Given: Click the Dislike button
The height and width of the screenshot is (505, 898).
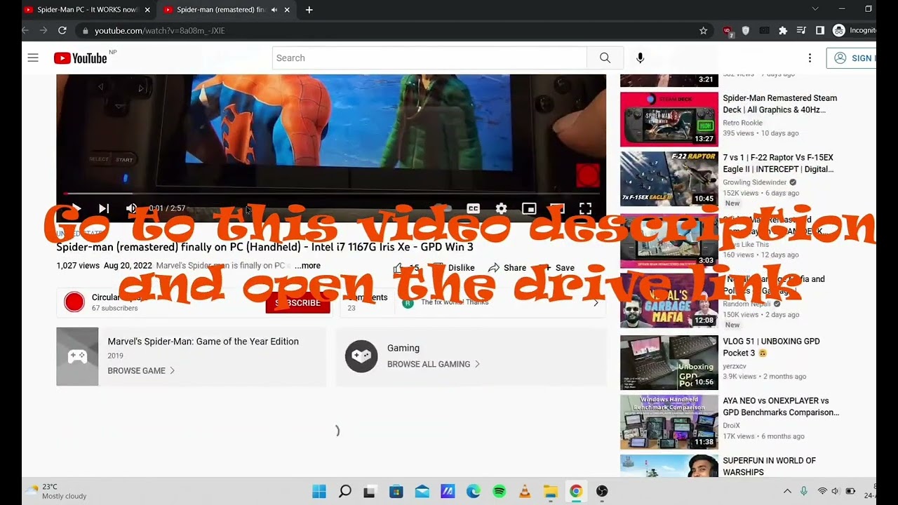Looking at the screenshot, I should [x=454, y=268].
